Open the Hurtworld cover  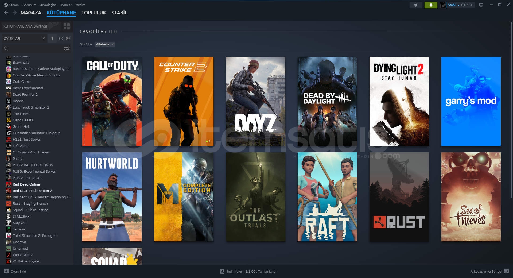click(x=112, y=197)
